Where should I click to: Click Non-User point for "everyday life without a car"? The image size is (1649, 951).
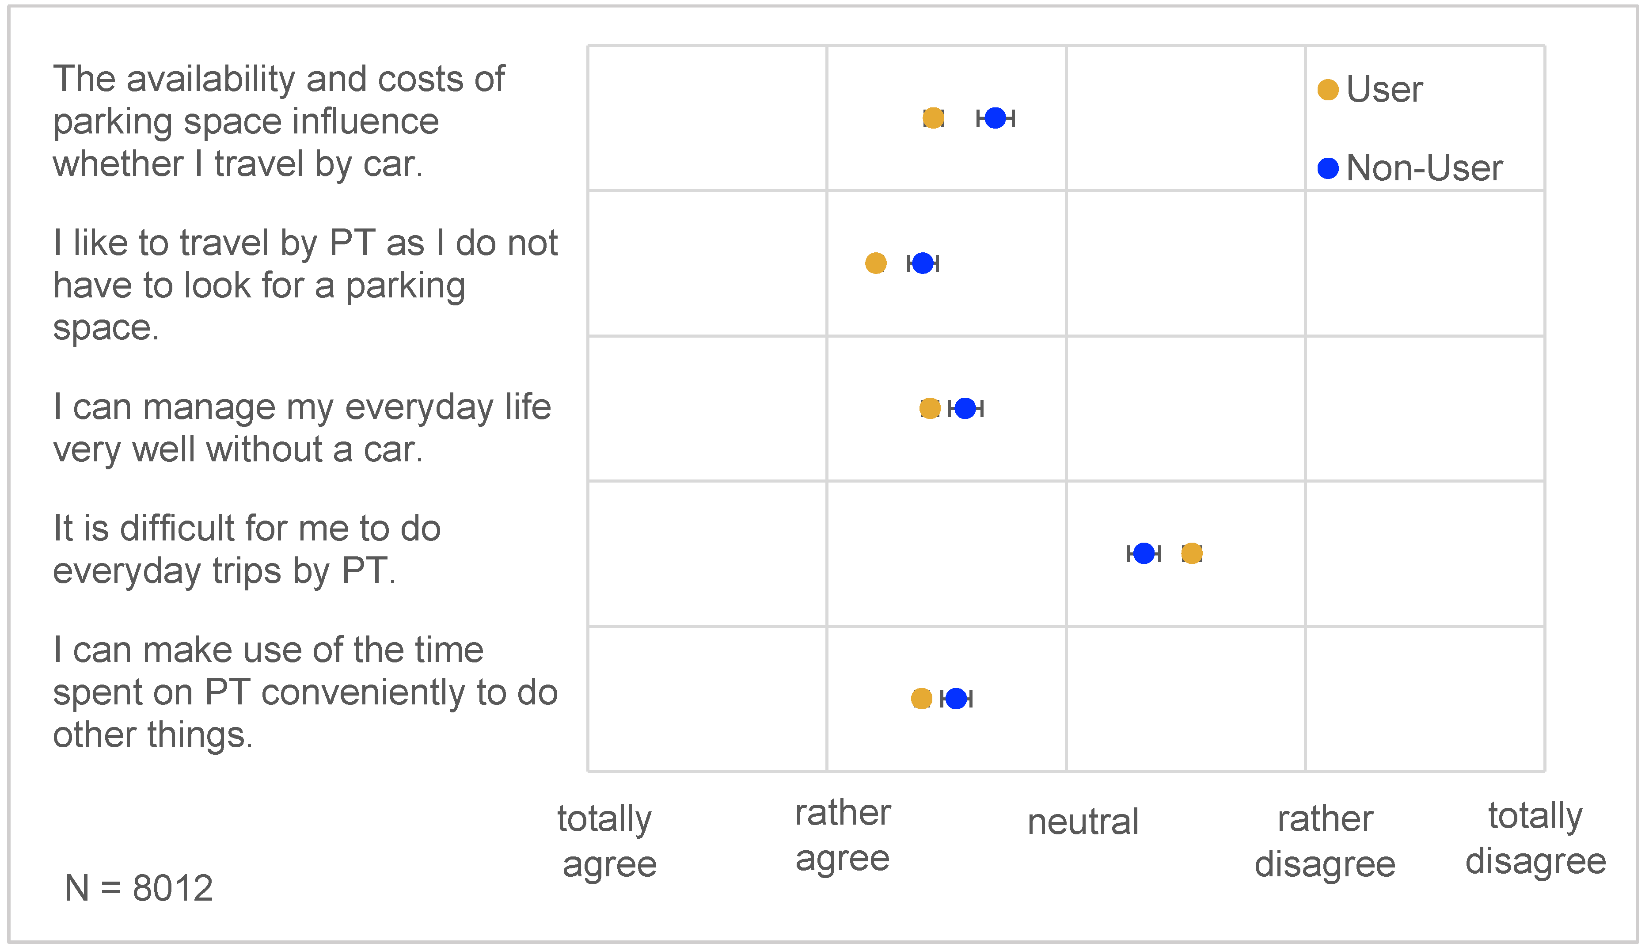965,408
